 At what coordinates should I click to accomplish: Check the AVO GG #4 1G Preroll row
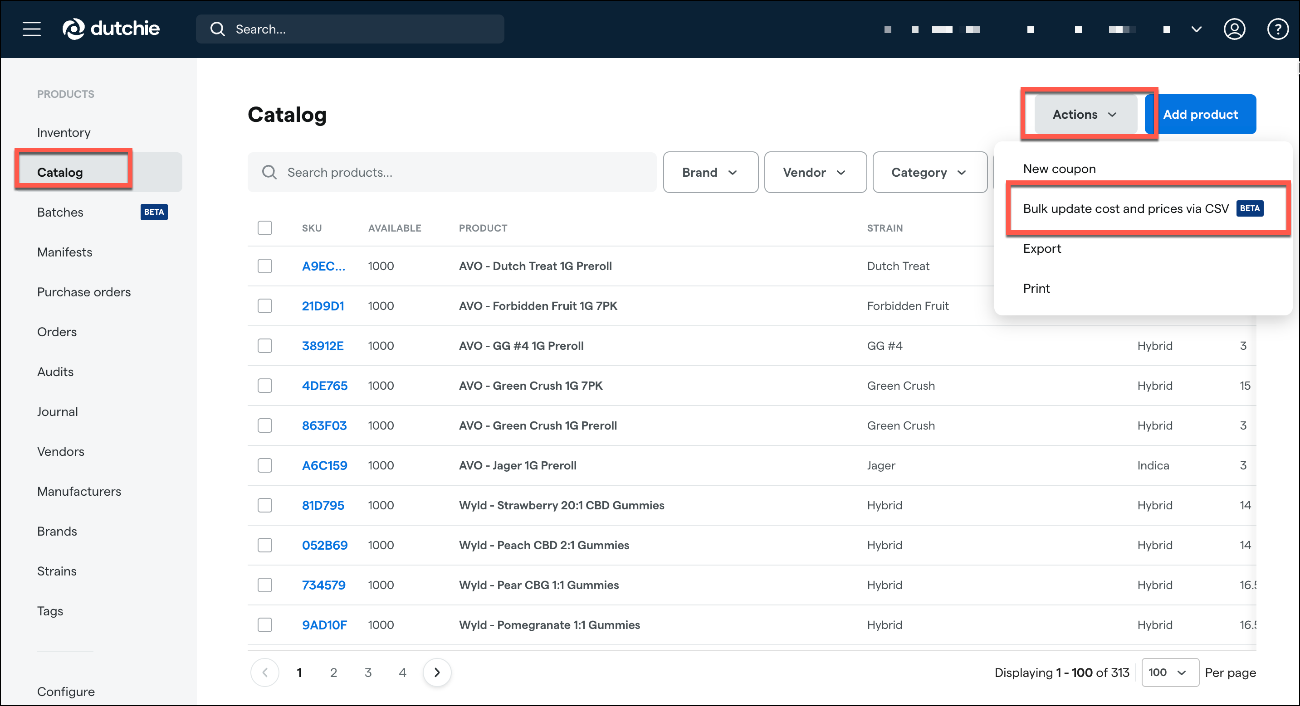pos(264,345)
